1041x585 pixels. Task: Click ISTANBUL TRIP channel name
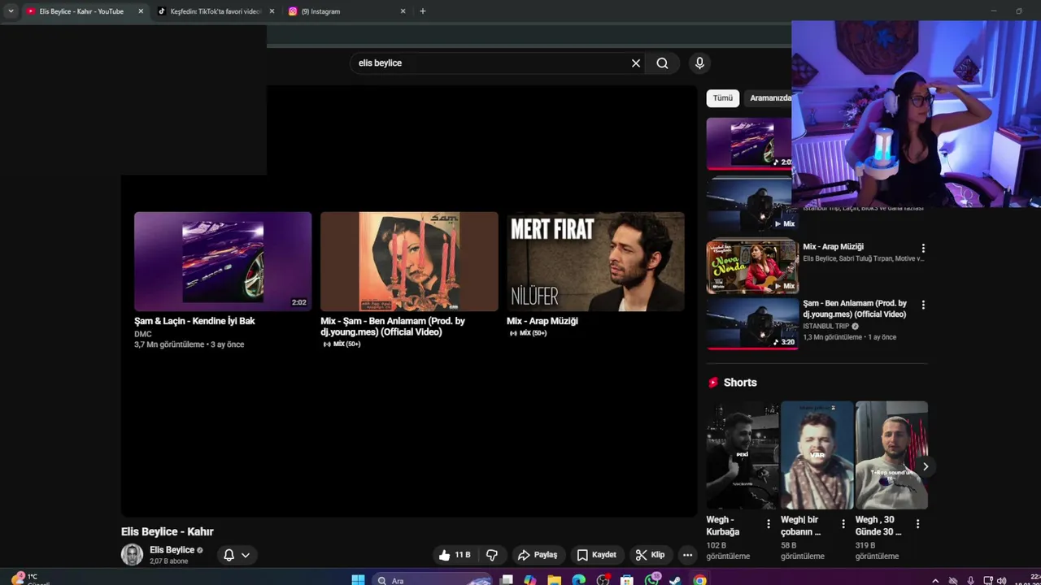click(825, 326)
